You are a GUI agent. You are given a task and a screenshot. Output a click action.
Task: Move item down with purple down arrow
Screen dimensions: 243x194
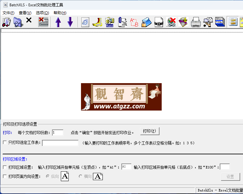[70, 22]
